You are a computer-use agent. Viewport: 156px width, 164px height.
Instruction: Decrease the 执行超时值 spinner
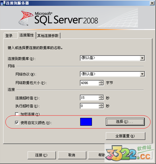pyautogui.click(x=101, y=107)
